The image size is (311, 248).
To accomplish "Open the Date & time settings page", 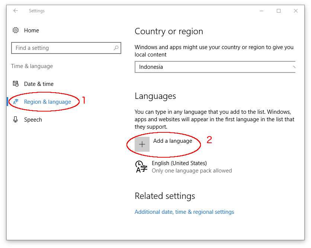I will (39, 84).
